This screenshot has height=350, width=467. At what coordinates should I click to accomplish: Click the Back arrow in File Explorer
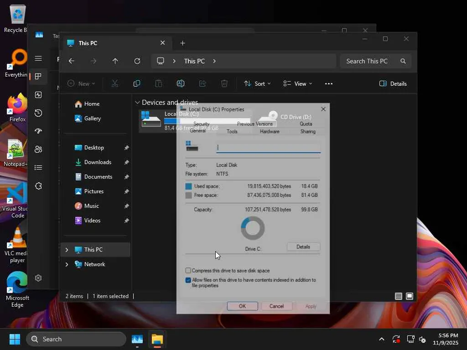click(72, 61)
